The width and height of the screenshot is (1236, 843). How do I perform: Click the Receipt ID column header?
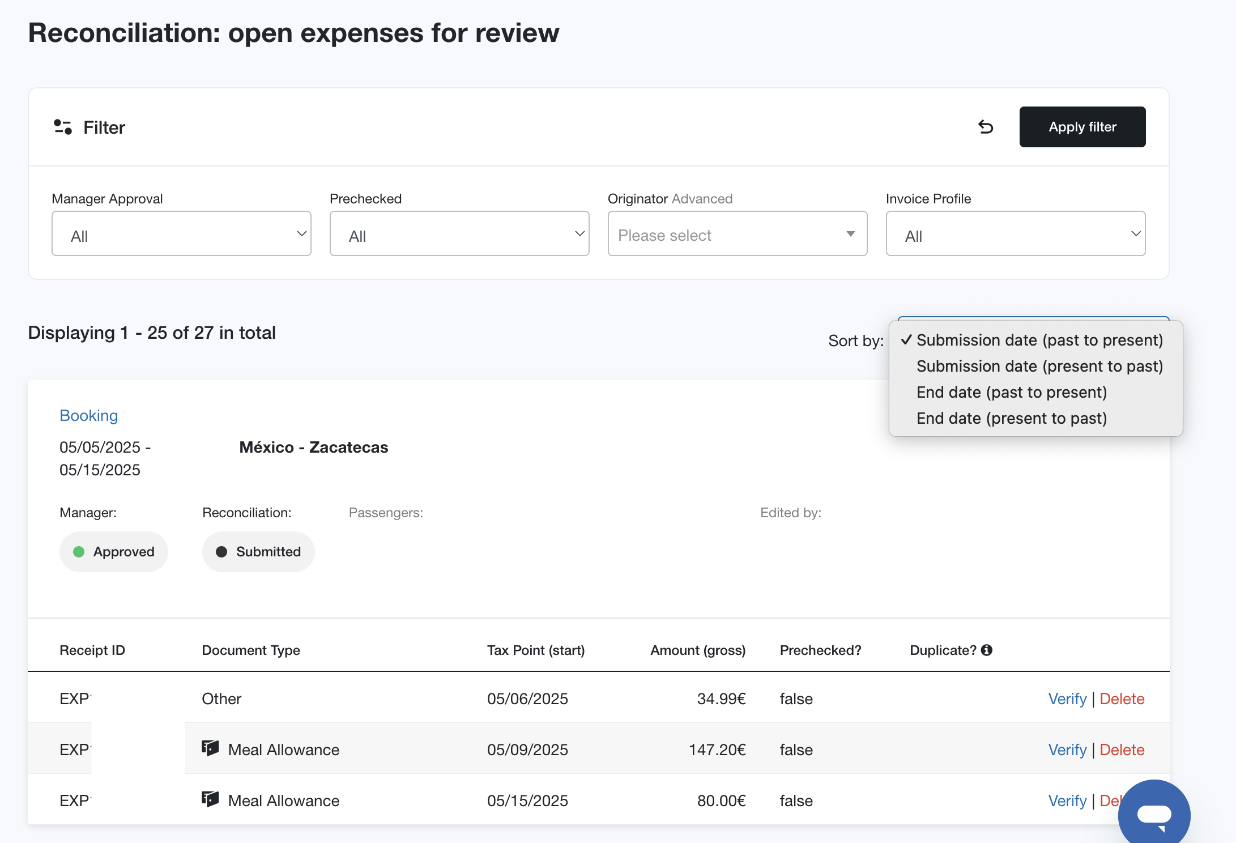[x=92, y=650]
